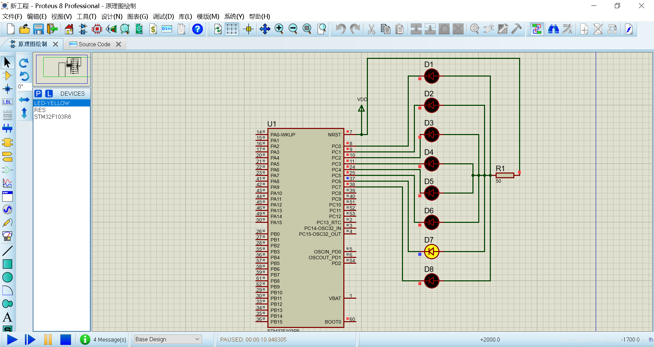Copy to clipboard toolbar icon

tap(386, 29)
